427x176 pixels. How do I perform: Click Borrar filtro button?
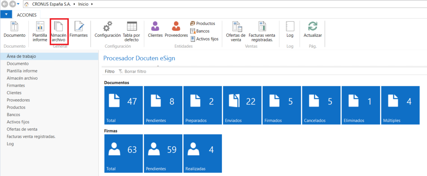pyautogui.click(x=133, y=71)
